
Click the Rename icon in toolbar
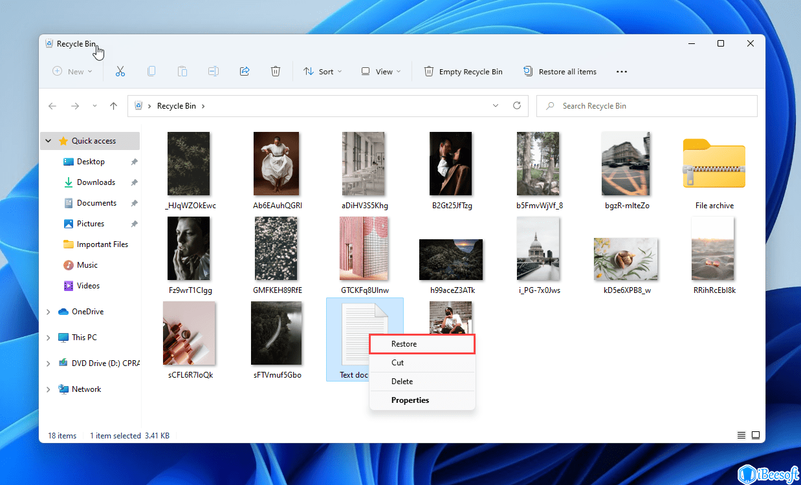click(214, 72)
